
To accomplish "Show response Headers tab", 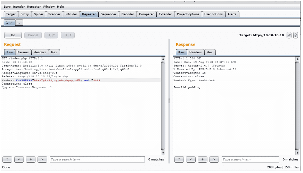I will (195, 52).
